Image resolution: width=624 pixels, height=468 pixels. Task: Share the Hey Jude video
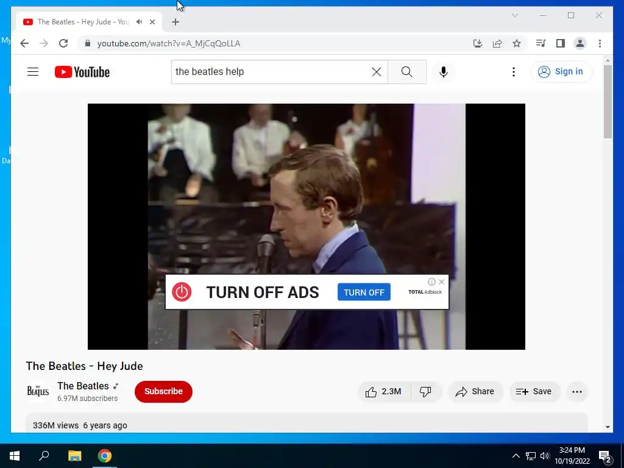[x=475, y=392]
